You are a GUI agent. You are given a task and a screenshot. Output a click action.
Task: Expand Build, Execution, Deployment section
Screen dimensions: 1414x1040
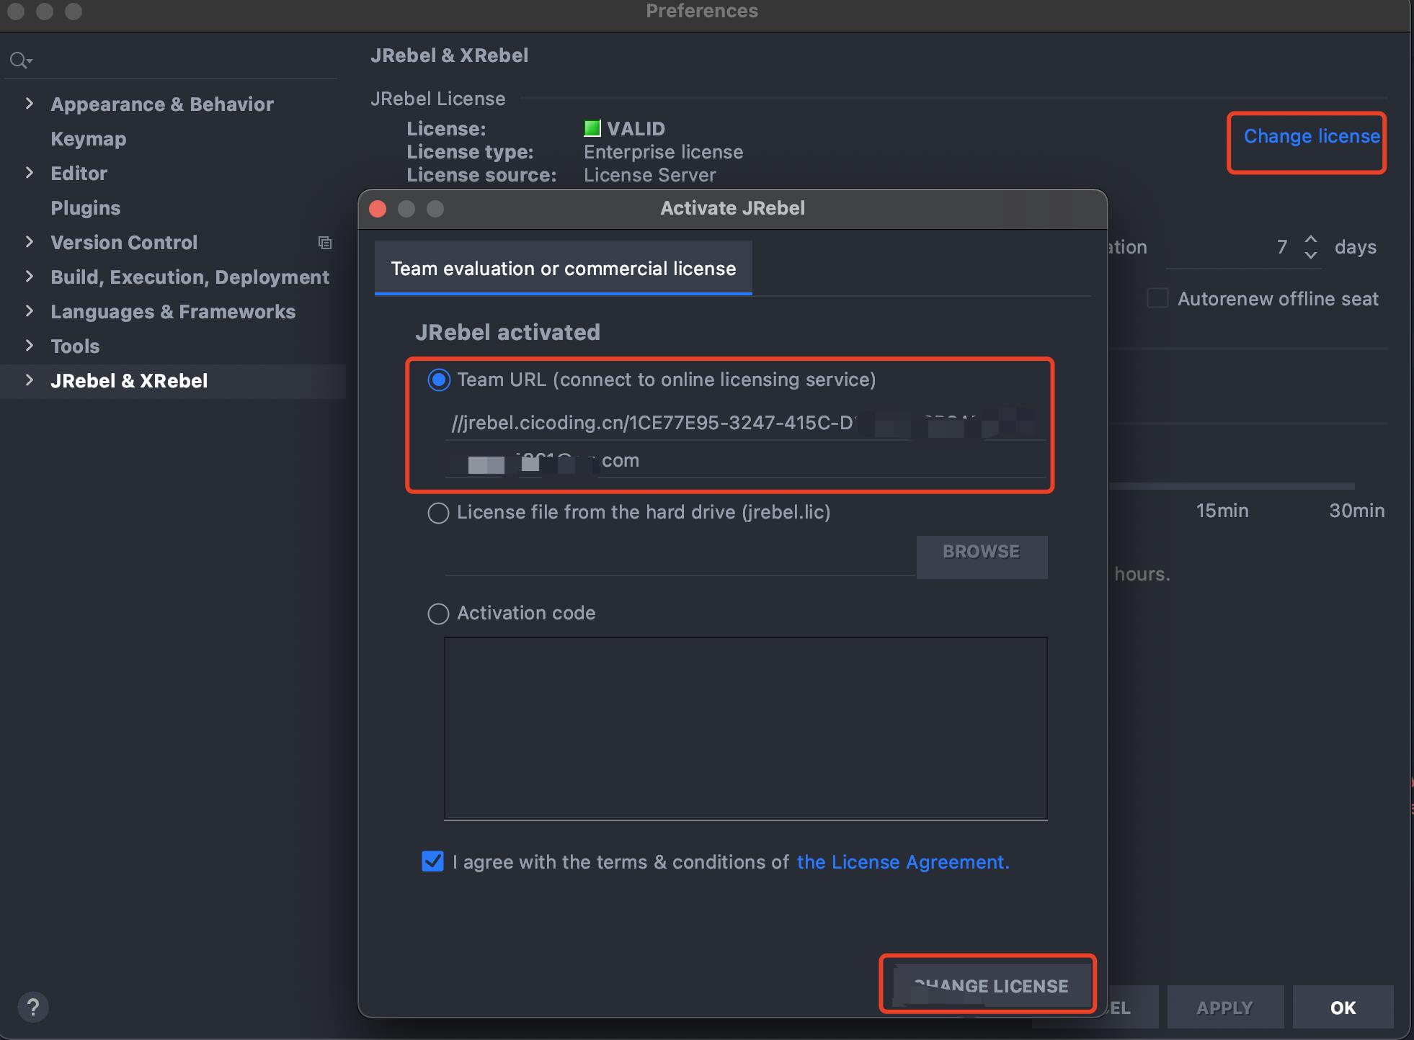(x=30, y=277)
